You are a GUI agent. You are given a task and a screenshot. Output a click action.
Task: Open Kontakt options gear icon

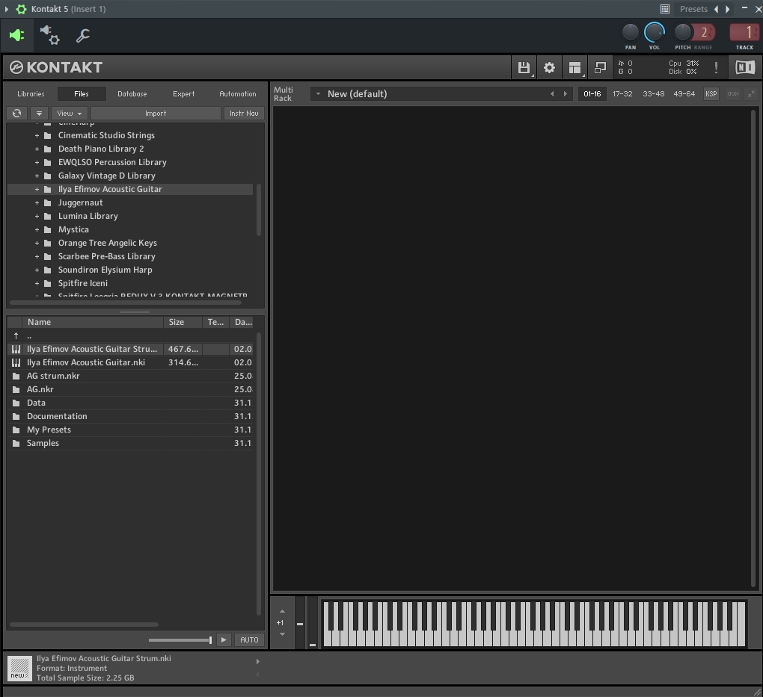(549, 67)
